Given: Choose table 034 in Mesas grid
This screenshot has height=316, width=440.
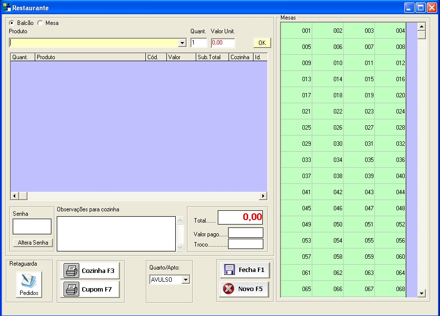Looking at the screenshot, I should [328, 160].
